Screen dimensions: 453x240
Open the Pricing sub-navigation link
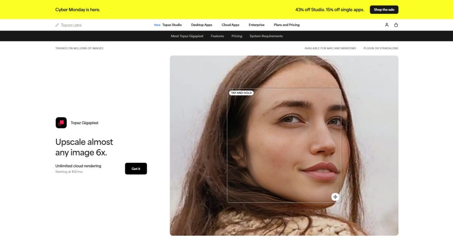click(x=237, y=36)
